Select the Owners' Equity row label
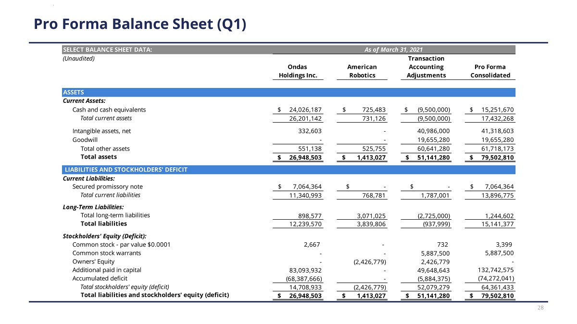The width and height of the screenshot is (577, 324). 93,262
